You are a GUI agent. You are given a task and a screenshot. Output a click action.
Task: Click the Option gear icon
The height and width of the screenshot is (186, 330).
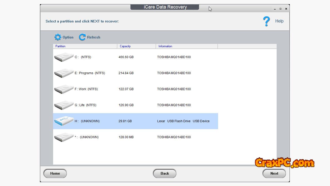tap(58, 37)
